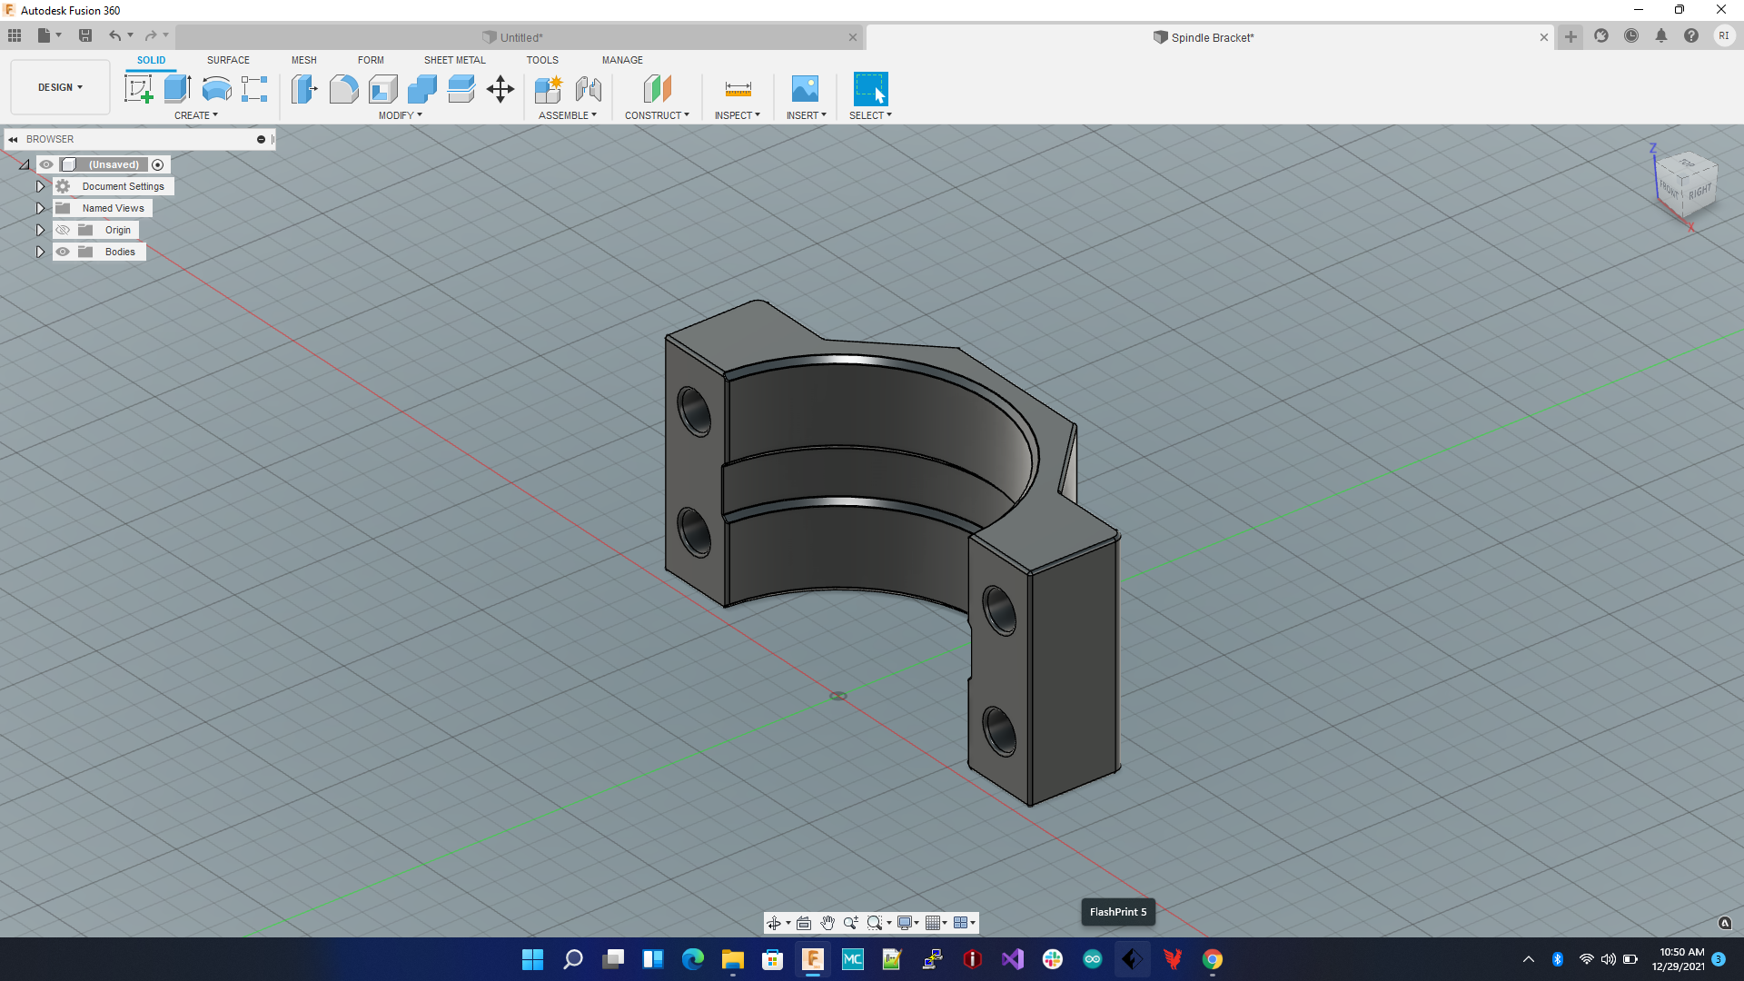Choose the Orbit navigation tool
The width and height of the screenshot is (1744, 981).
pyautogui.click(x=774, y=923)
